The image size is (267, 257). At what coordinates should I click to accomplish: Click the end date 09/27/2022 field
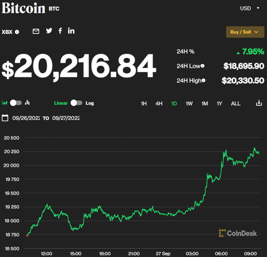point(66,118)
